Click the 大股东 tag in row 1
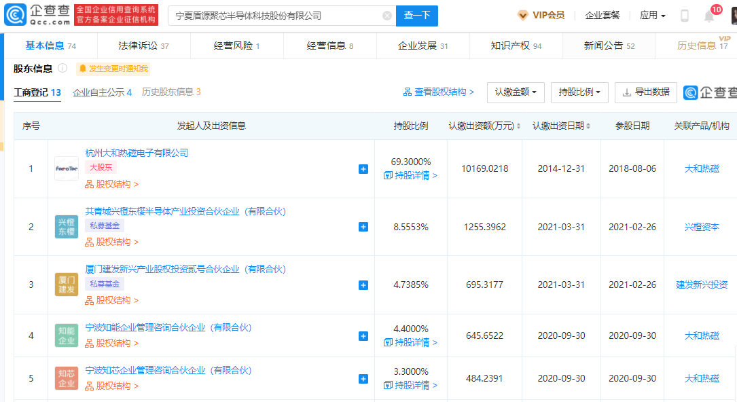The image size is (737, 402). (101, 167)
